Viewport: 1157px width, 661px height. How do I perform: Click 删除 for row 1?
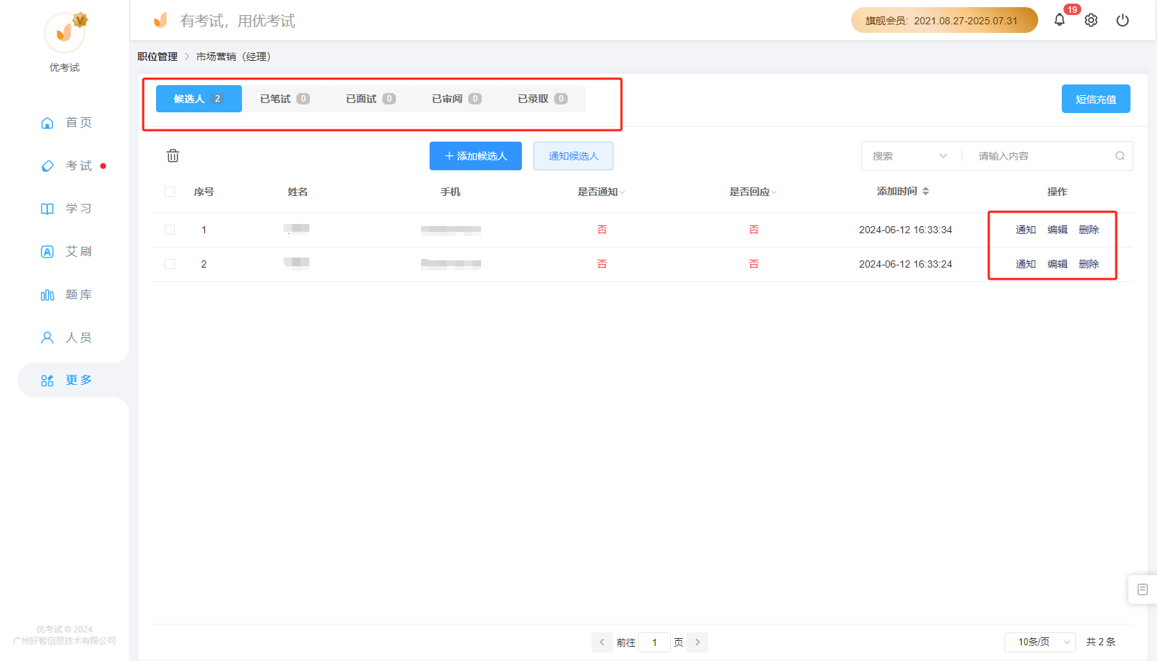coord(1088,230)
